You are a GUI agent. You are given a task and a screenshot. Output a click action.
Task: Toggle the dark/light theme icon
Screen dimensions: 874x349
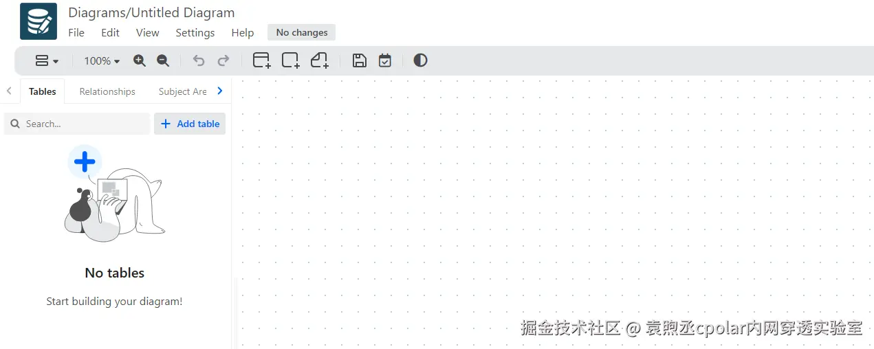coord(420,60)
